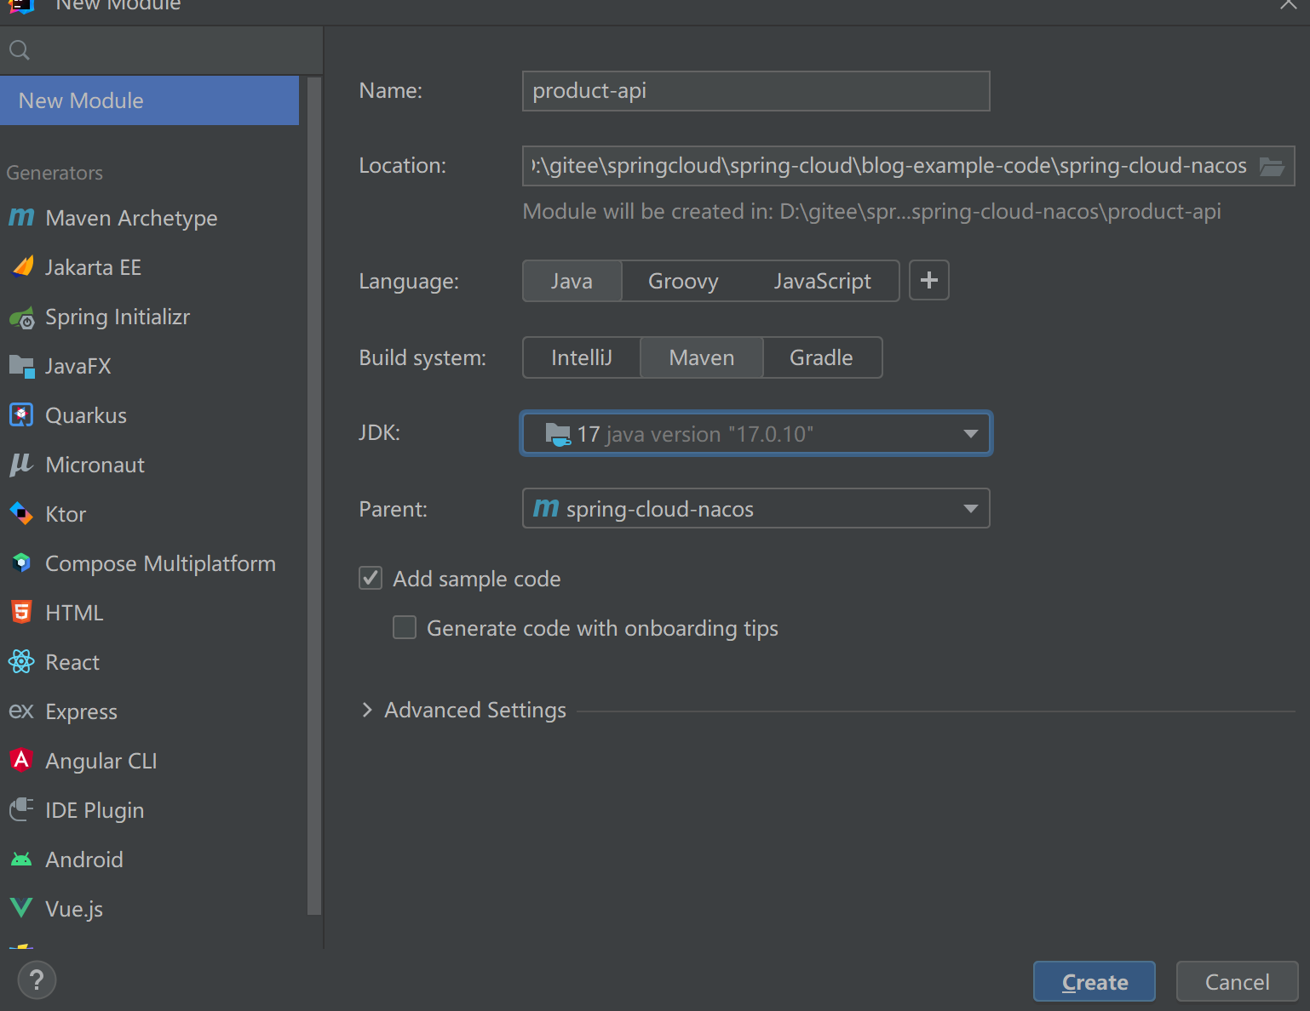Screen dimensions: 1310x1011
Task: Choose Maven build system
Action: point(702,357)
